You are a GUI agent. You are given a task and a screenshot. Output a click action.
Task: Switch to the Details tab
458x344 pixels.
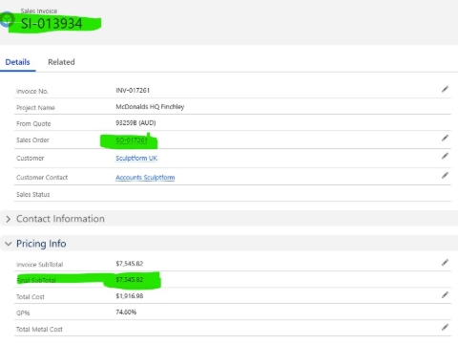tap(17, 62)
